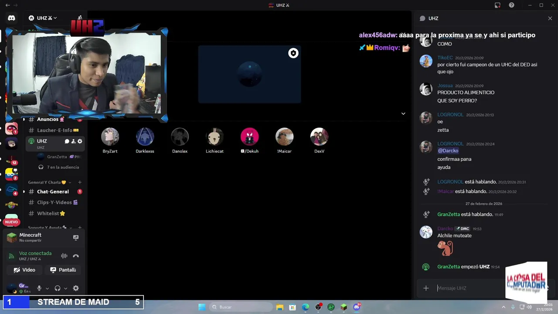Open the Laucher-E-Info channel
Image resolution: width=558 pixels, height=314 pixels.
coord(55,130)
